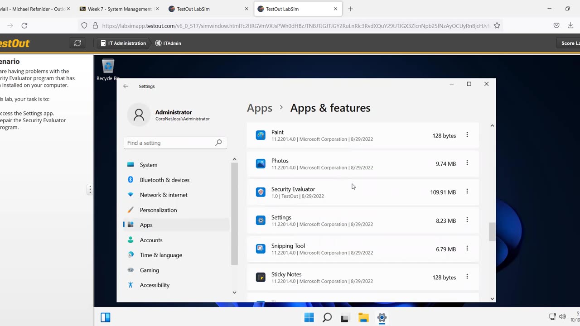Click the Security Evaluator app name
This screenshot has height=326, width=580.
click(x=293, y=189)
